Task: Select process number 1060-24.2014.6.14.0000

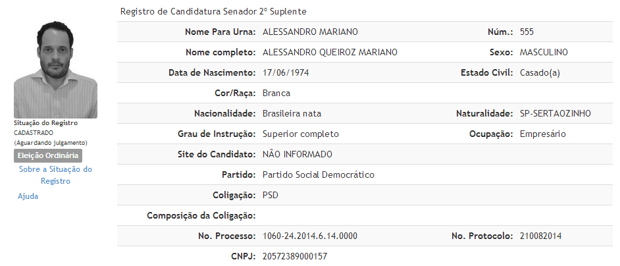Action: (310, 236)
